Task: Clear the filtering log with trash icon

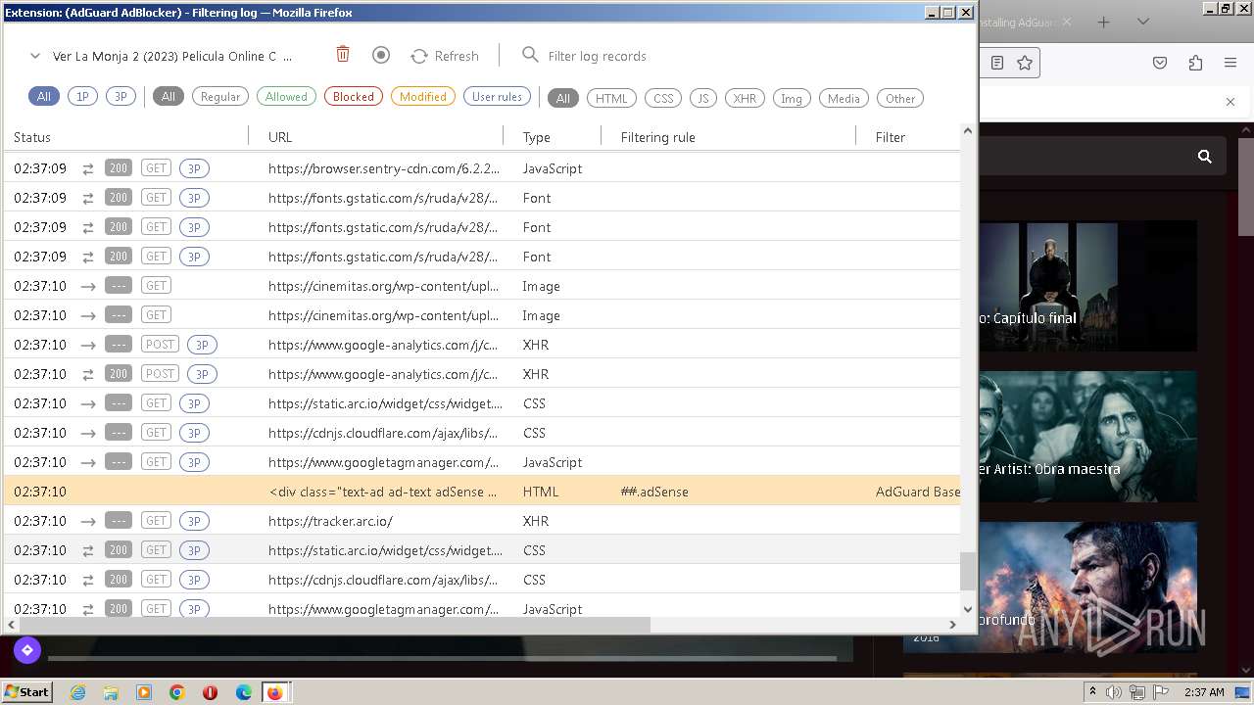Action: pyautogui.click(x=343, y=55)
